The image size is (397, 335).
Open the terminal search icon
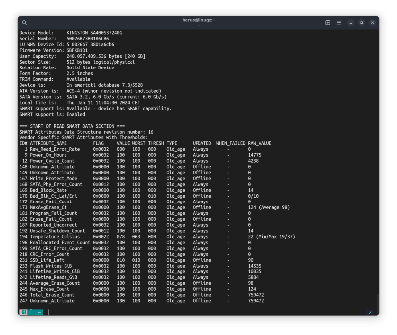tap(24, 23)
